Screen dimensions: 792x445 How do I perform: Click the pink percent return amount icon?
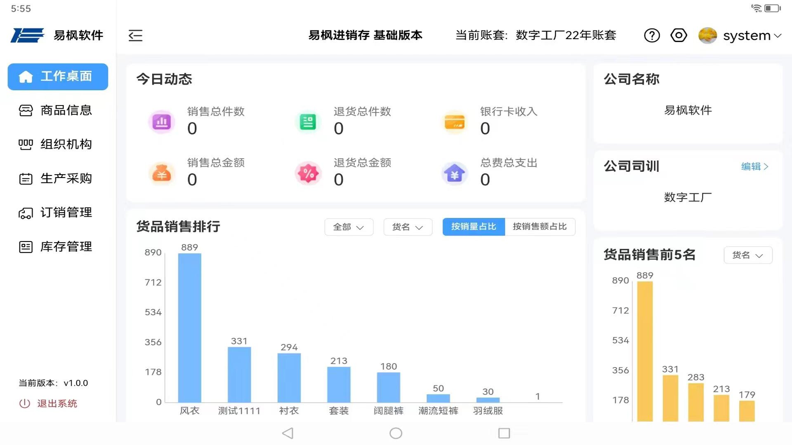tap(308, 173)
